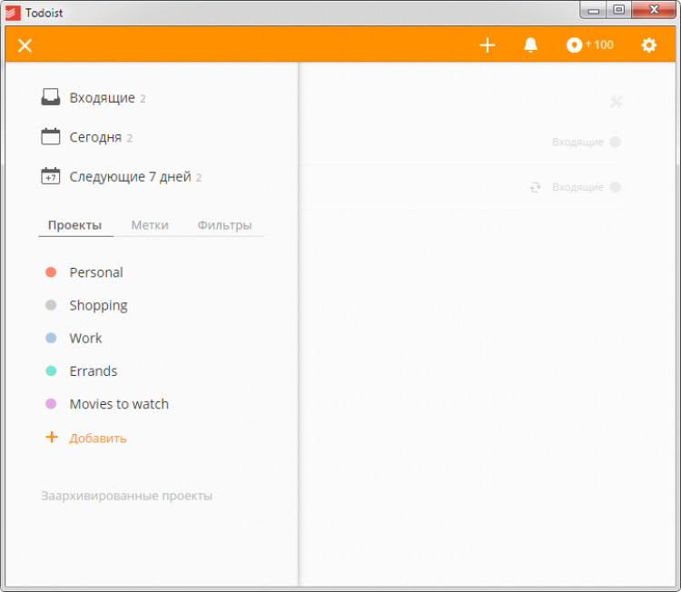Click the recurring task arrows icon
Viewport: 681px width, 592px height.
[x=535, y=187]
